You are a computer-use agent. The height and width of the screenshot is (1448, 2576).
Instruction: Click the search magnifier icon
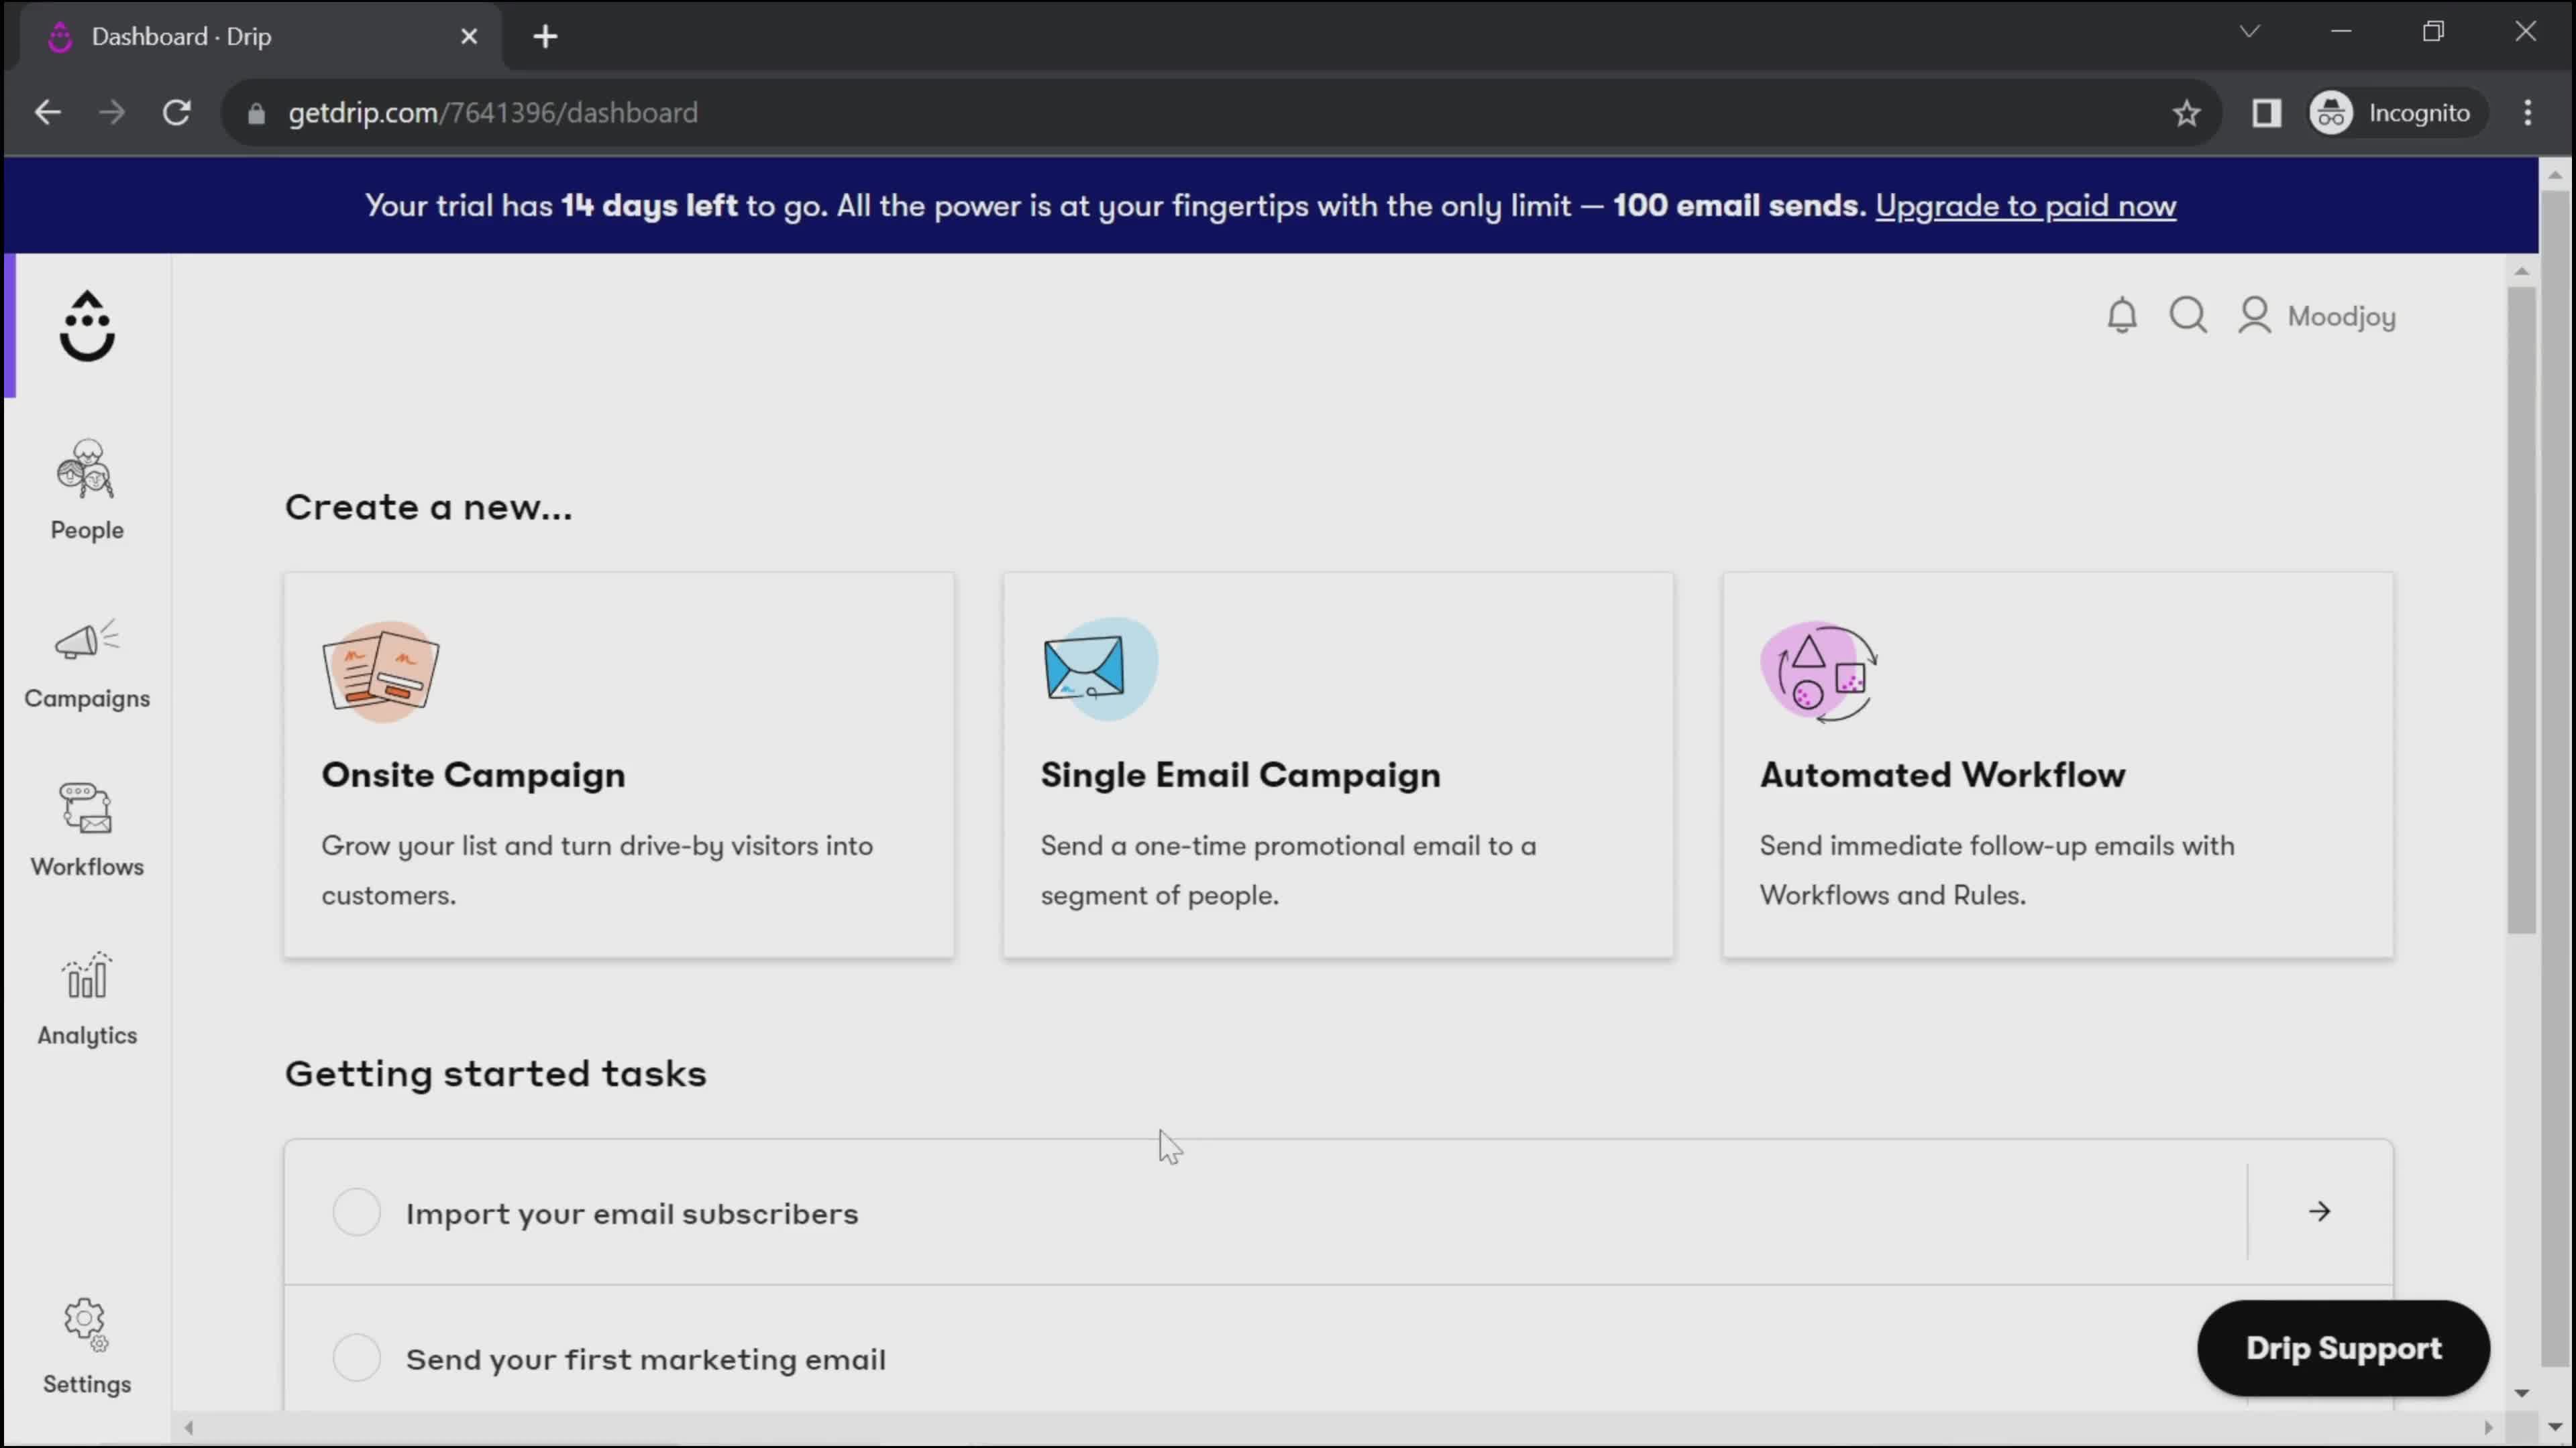tap(2187, 316)
